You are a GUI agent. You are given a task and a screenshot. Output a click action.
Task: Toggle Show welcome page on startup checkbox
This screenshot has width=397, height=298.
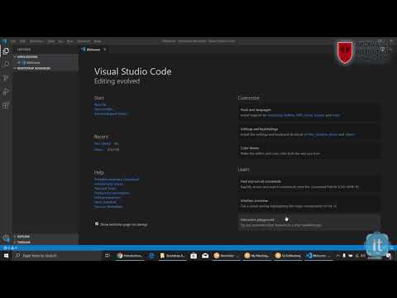coord(97,223)
